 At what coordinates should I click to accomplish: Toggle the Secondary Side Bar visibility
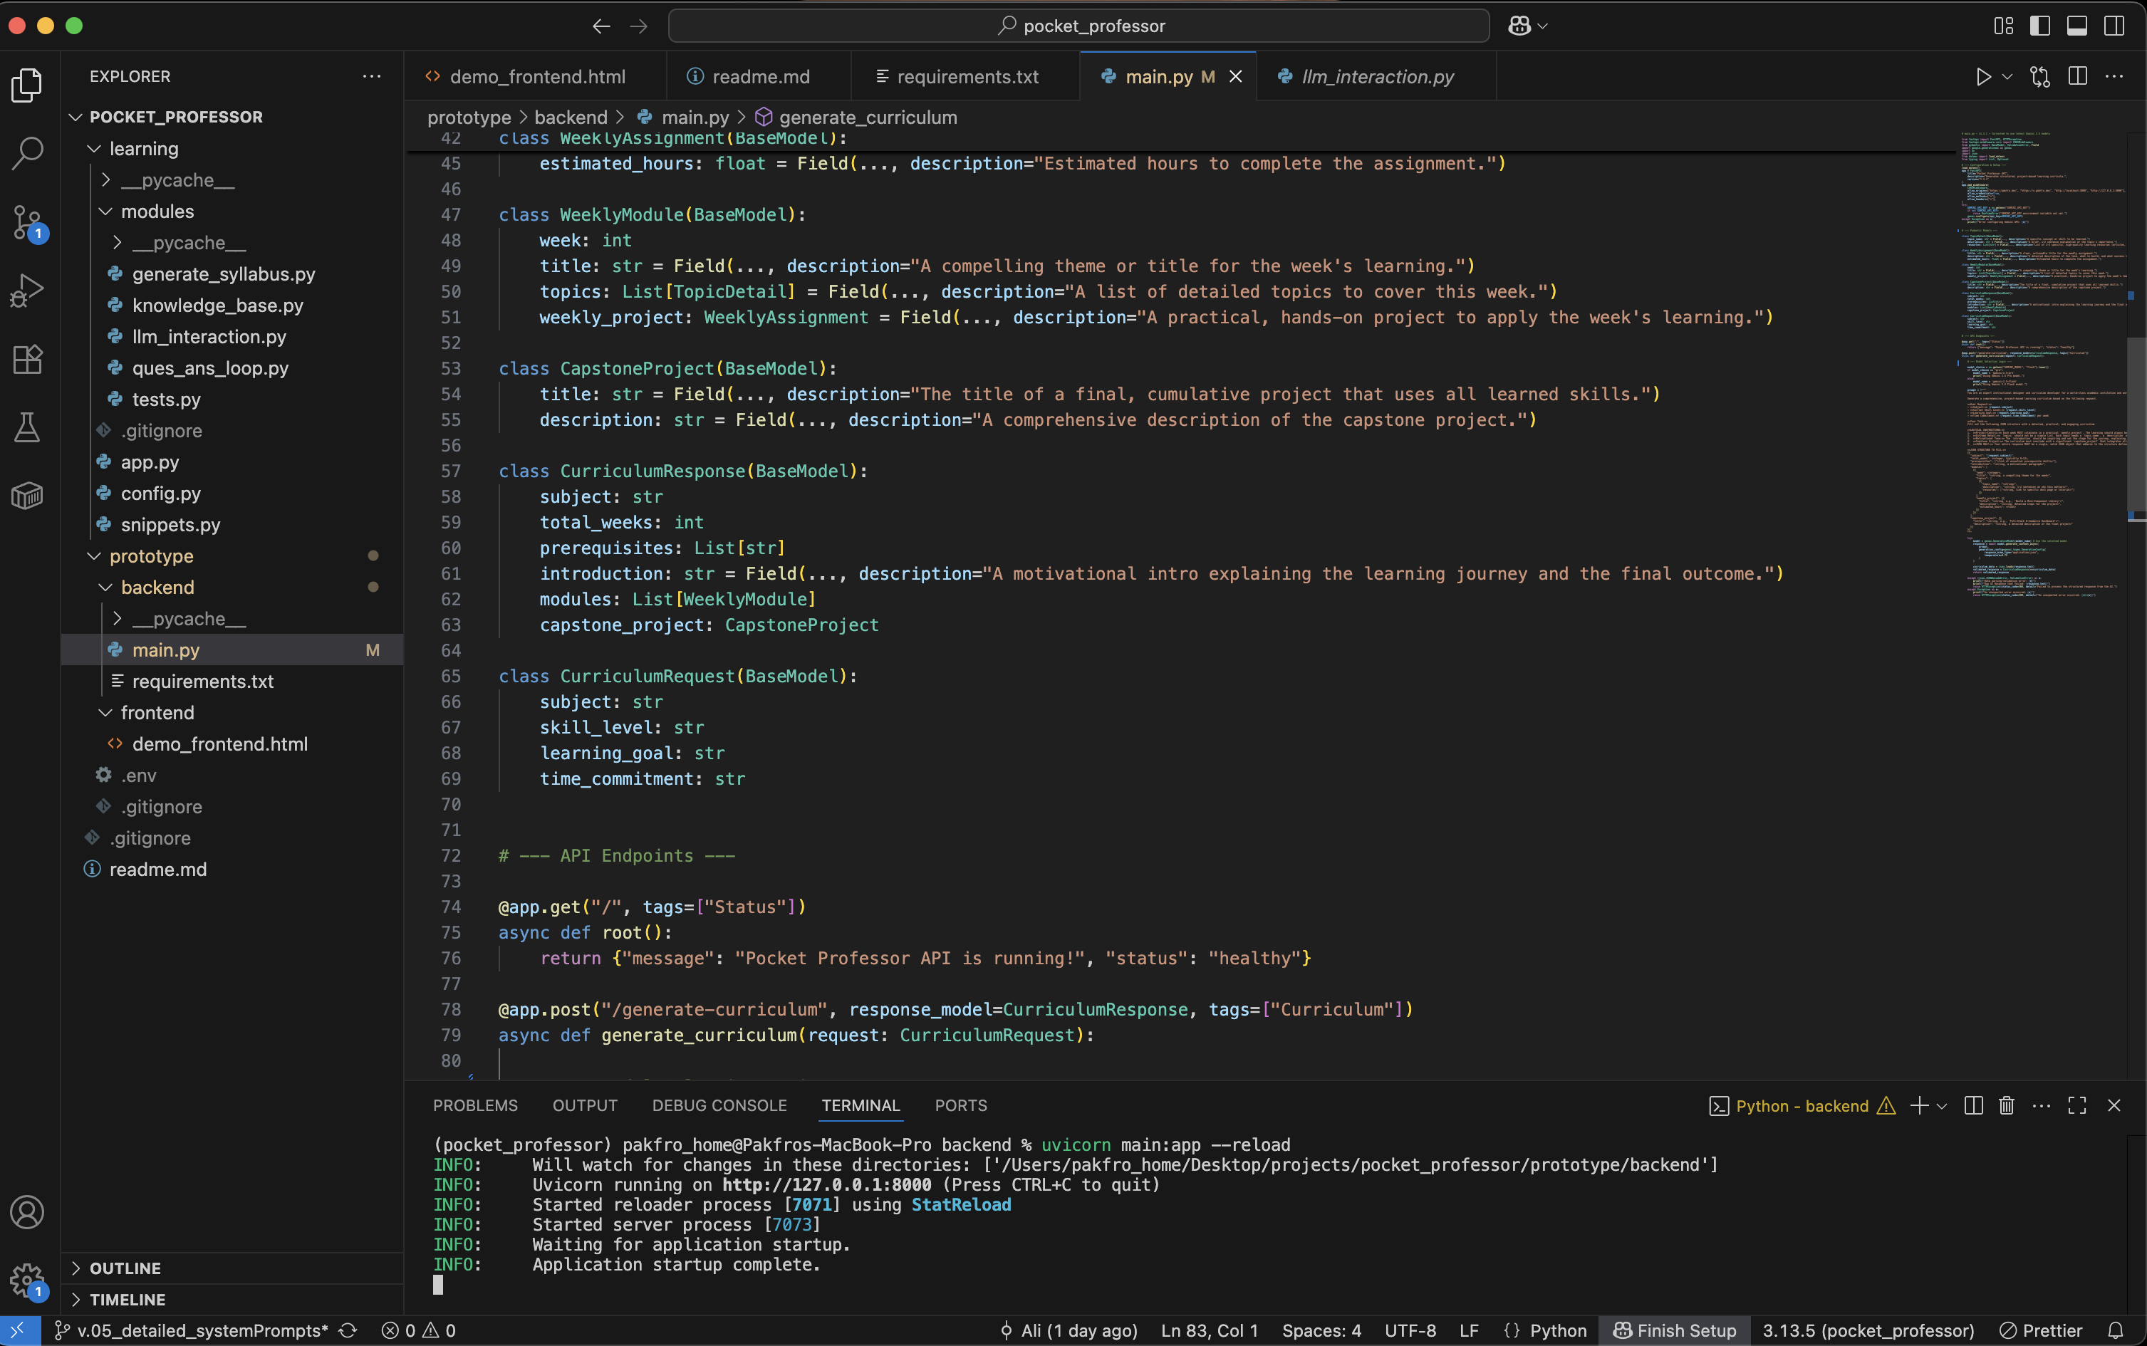point(2114,26)
